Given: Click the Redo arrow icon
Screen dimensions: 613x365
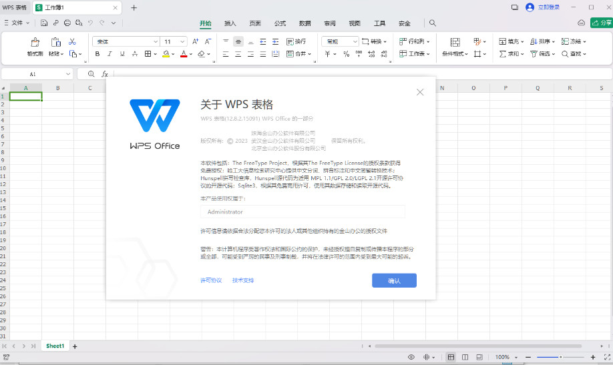Looking at the screenshot, I should point(102,23).
